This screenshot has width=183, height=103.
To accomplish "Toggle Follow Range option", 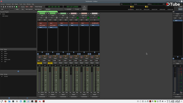I will tap(39, 7).
